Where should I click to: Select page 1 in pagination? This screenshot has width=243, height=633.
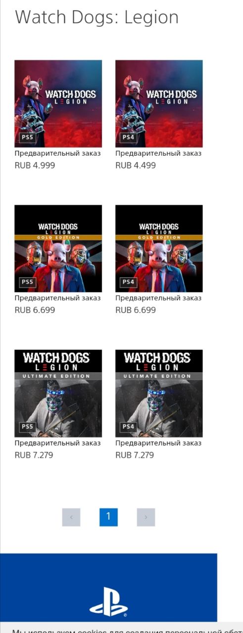coord(108,517)
